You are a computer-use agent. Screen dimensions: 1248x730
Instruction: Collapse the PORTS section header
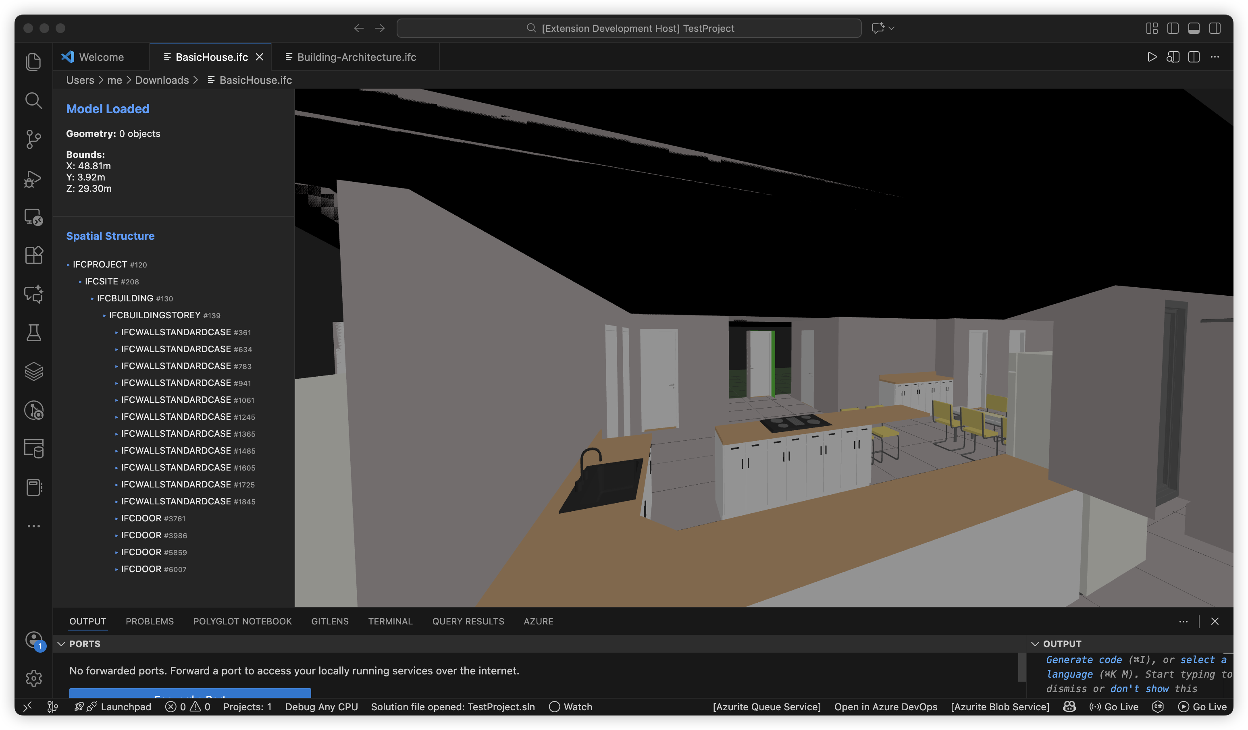pos(61,644)
